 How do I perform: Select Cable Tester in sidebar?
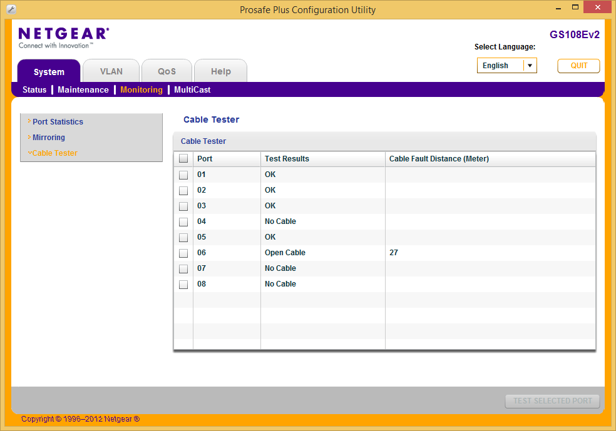click(54, 153)
